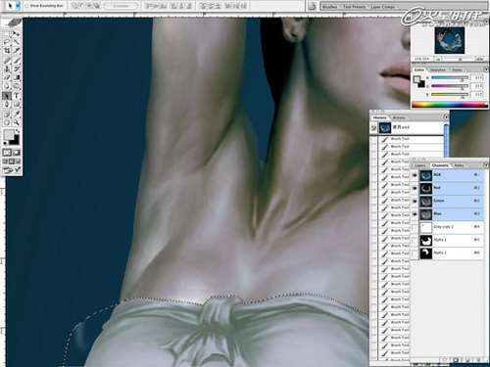Image resolution: width=490 pixels, height=367 pixels.
Task: Choose Standard Screen Mode button
Action: (x=6, y=161)
